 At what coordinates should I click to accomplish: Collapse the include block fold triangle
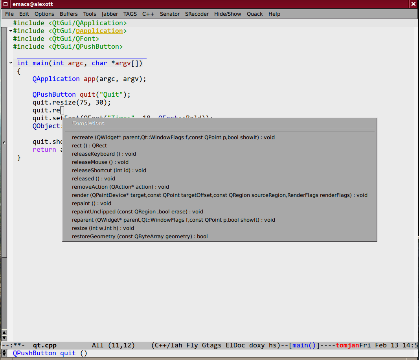coord(11,31)
